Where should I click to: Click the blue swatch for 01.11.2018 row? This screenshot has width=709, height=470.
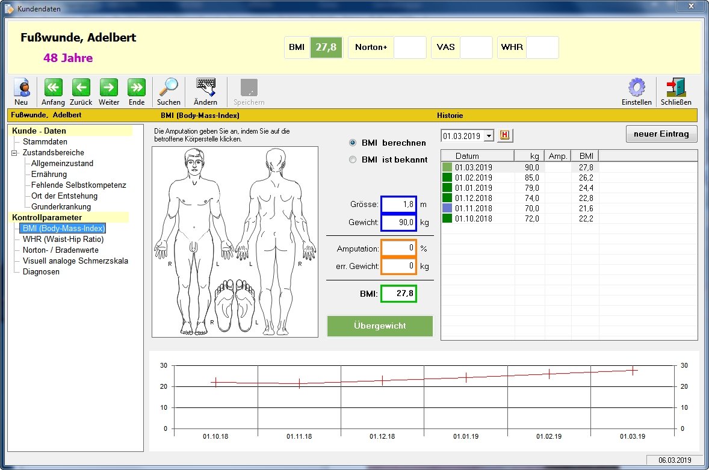[447, 208]
